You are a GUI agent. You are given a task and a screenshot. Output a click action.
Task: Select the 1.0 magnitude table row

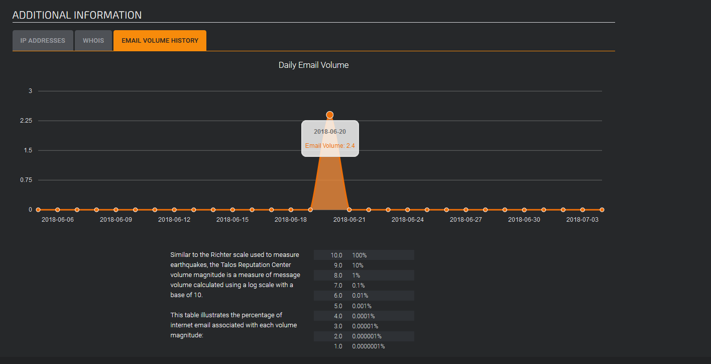point(364,346)
